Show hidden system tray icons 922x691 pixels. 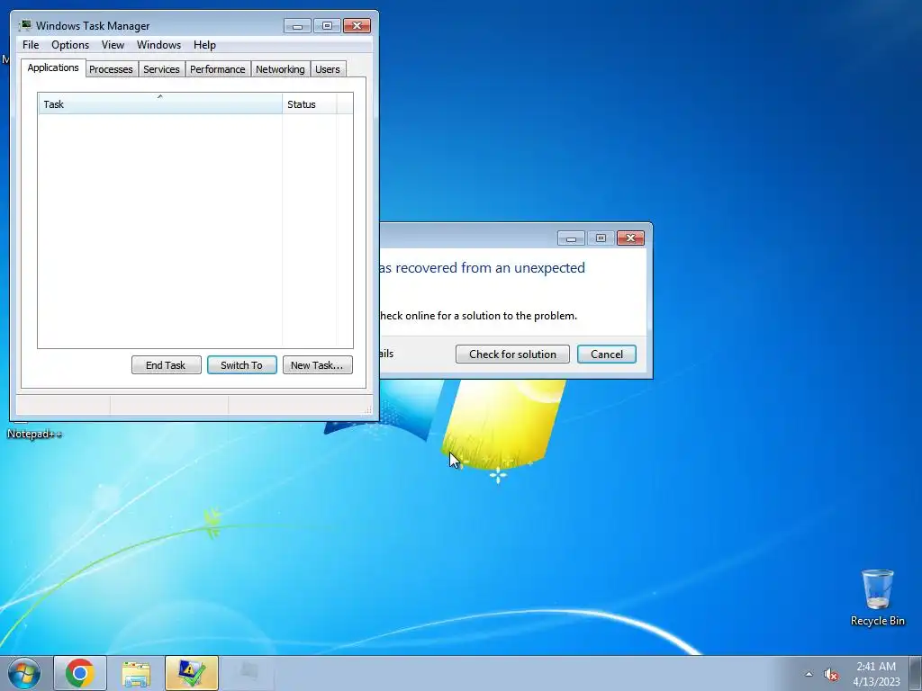[809, 674]
